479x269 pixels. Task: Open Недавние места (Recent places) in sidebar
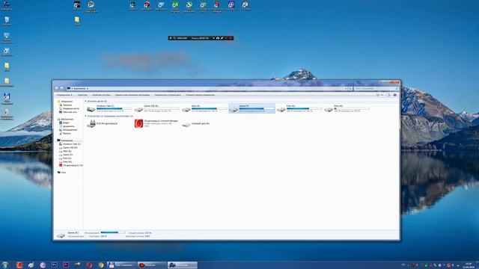(70, 108)
